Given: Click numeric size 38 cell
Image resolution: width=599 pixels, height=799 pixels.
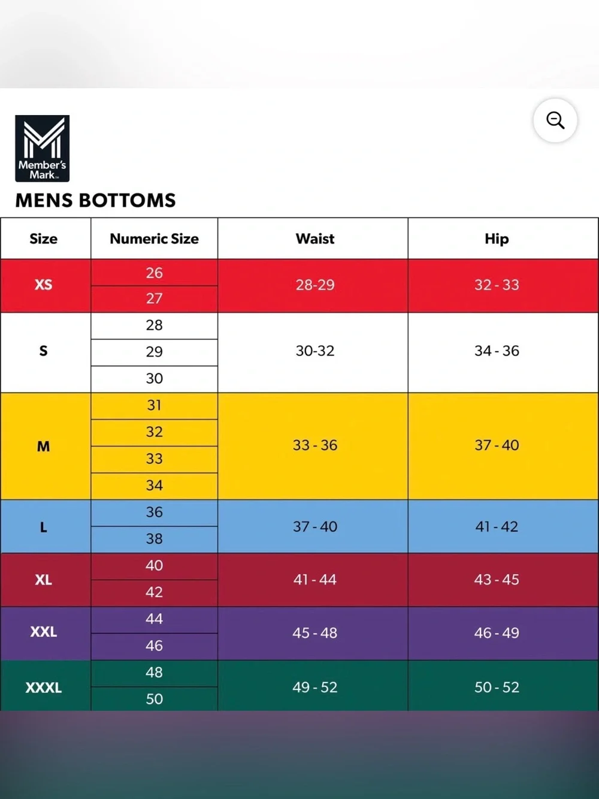Looking at the screenshot, I should (x=154, y=539).
